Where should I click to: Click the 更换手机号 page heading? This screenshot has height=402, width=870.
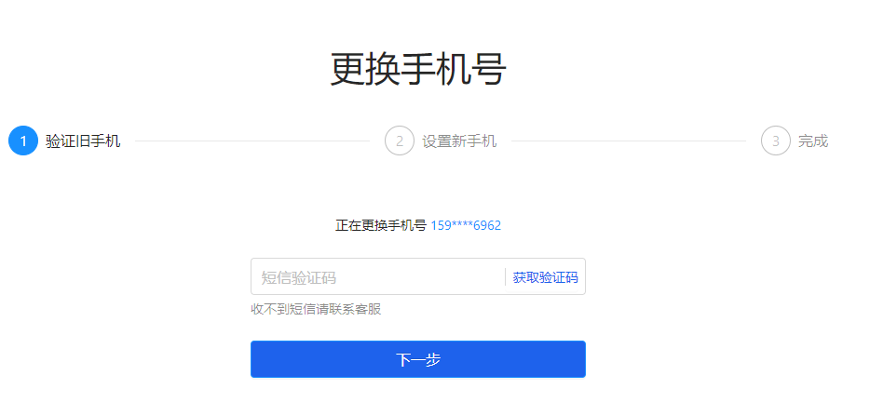(x=418, y=69)
